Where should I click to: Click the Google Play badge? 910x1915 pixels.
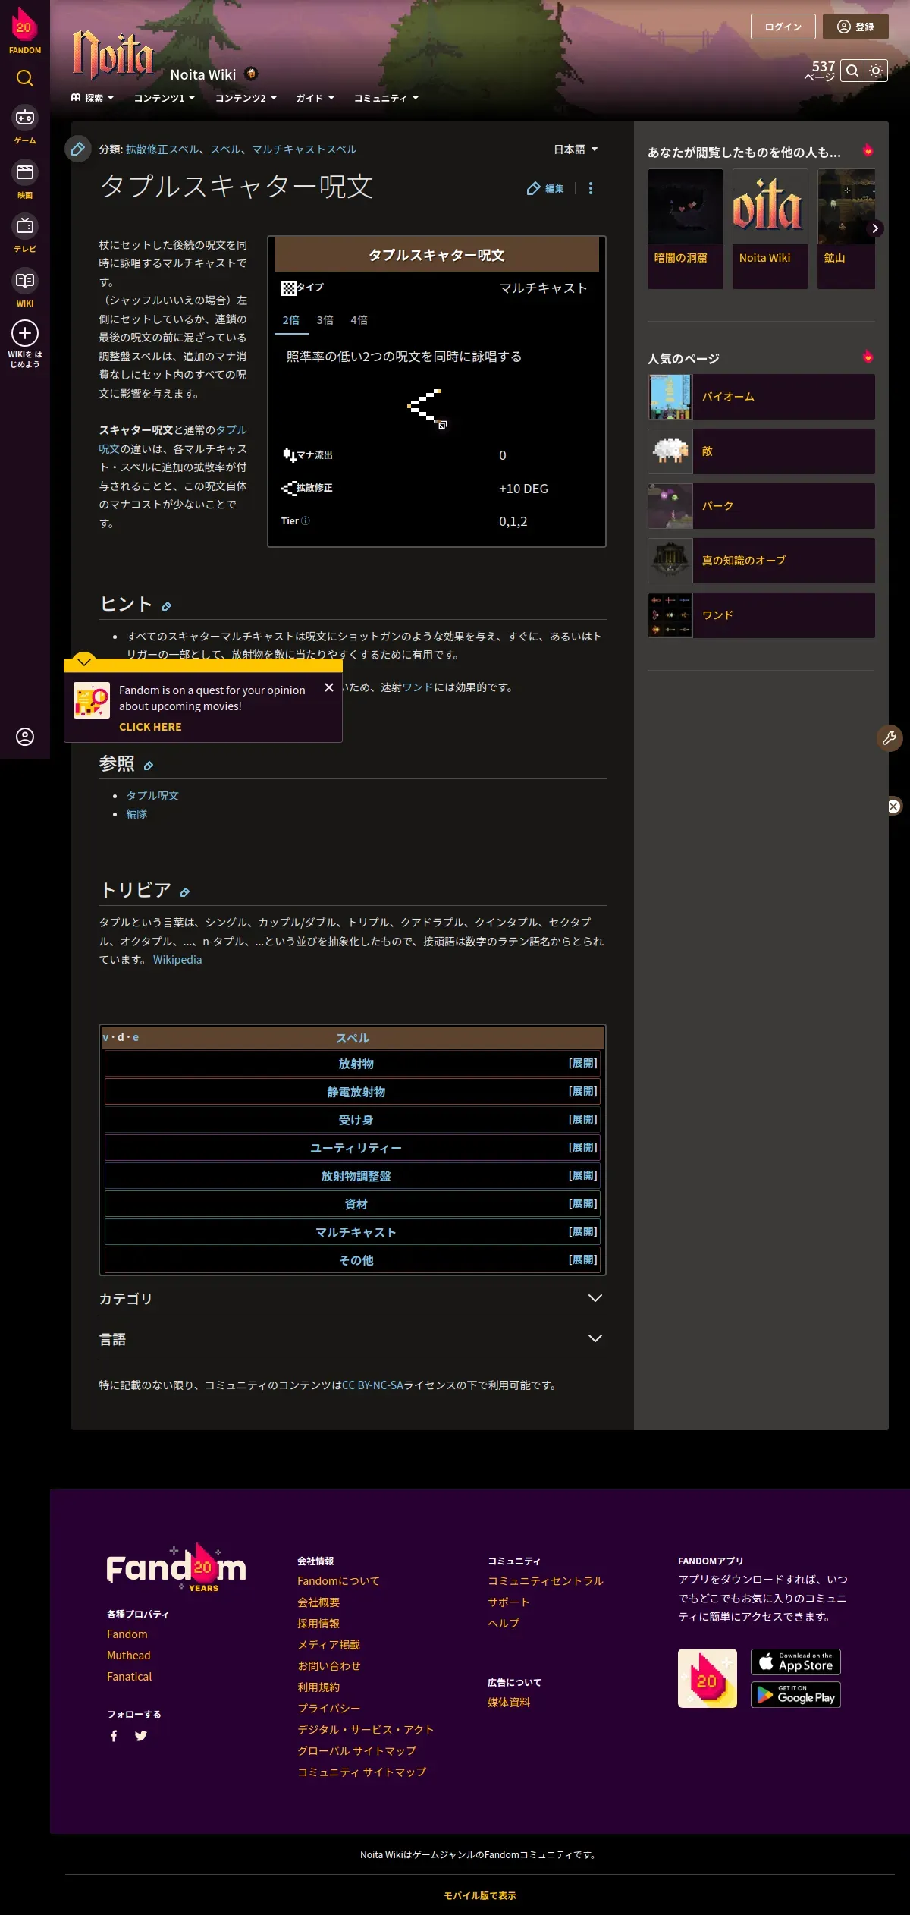click(795, 1695)
